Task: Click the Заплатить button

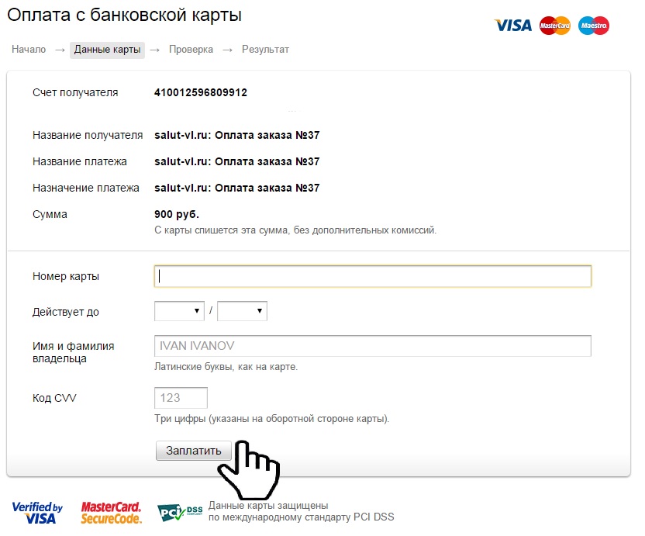Action: pos(193,451)
